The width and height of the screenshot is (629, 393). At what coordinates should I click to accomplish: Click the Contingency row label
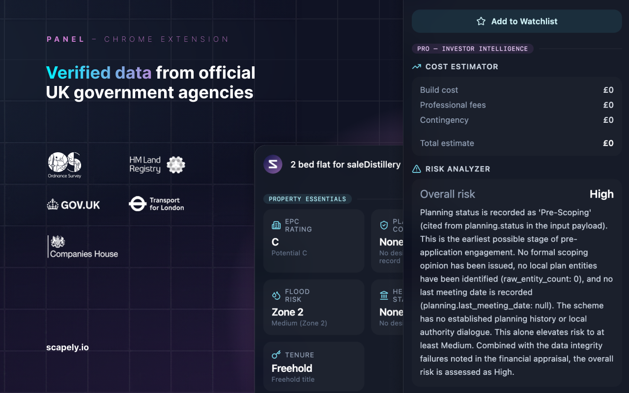pyautogui.click(x=444, y=120)
